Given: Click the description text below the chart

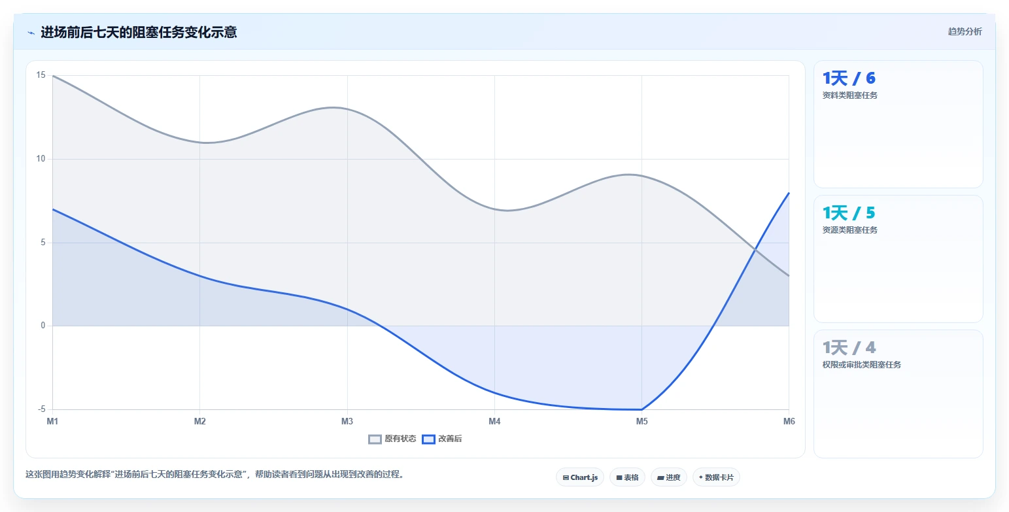Looking at the screenshot, I should coord(216,475).
